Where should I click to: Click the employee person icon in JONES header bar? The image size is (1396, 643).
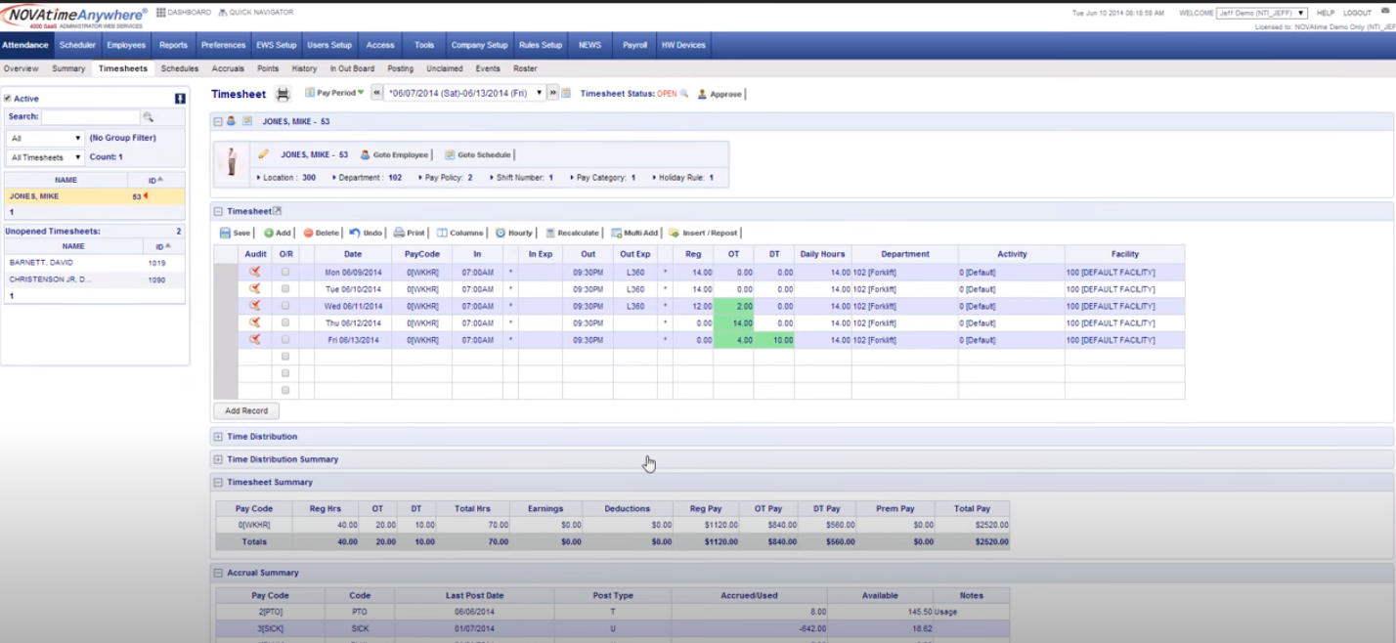(232, 121)
